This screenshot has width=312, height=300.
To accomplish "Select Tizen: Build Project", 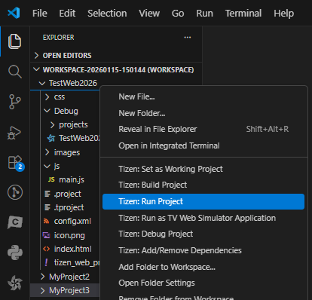I will (x=203, y=185).
